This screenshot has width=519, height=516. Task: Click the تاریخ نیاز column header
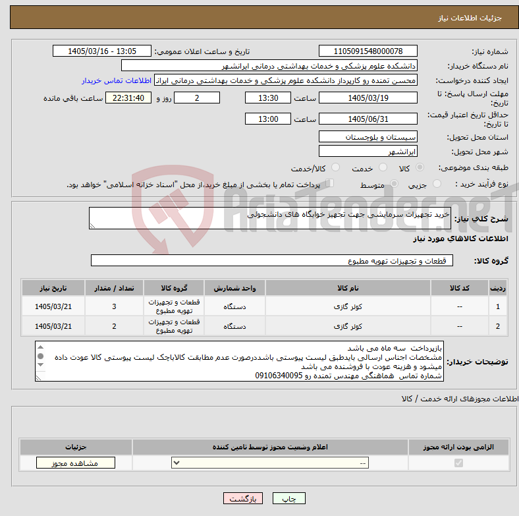point(53,288)
